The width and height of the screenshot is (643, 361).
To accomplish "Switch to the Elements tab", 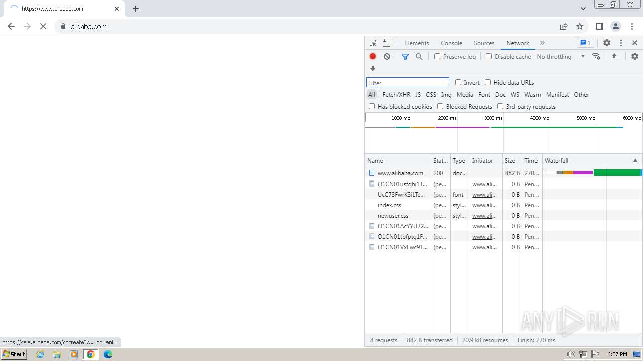I will click(x=417, y=43).
